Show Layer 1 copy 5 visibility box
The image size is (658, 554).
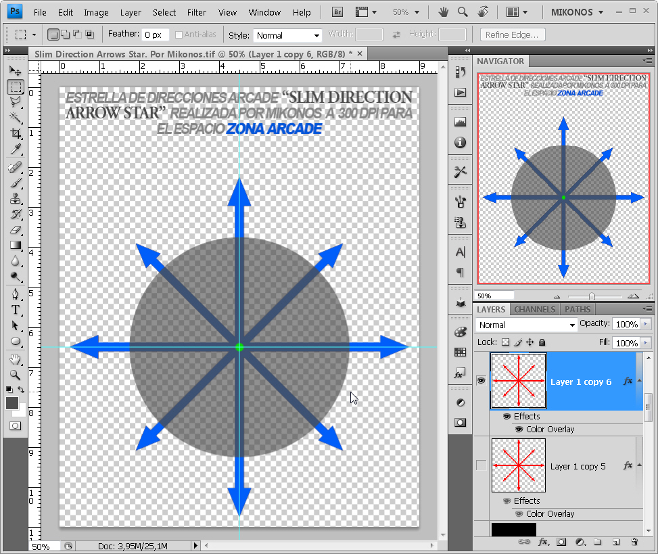481,465
